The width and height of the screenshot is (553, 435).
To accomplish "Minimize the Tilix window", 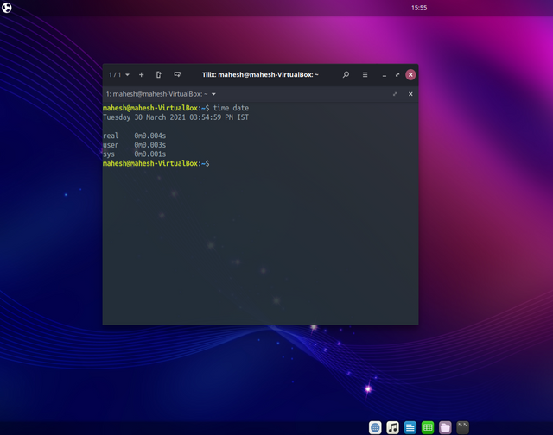I will (x=385, y=75).
